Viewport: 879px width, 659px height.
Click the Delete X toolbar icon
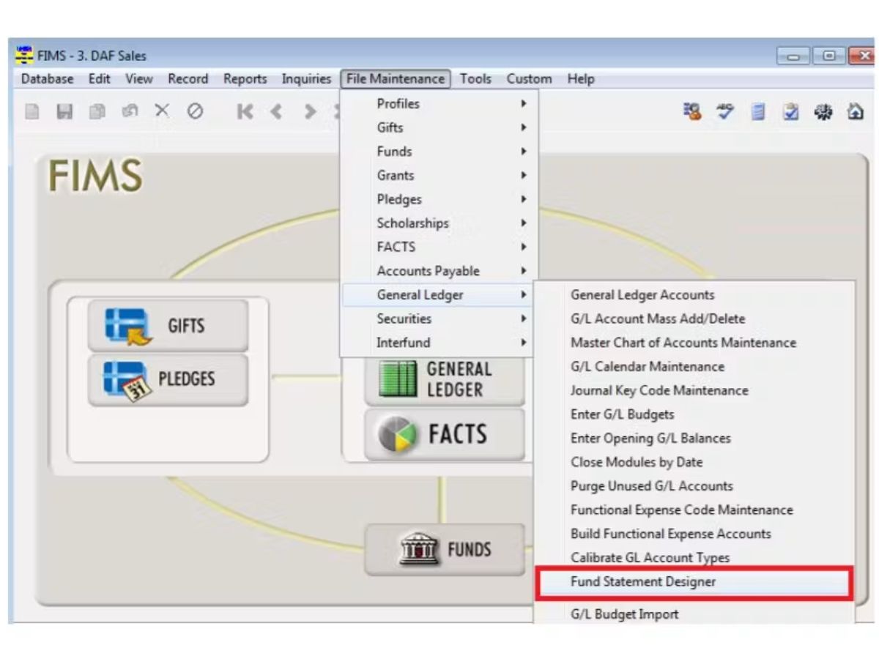point(162,111)
